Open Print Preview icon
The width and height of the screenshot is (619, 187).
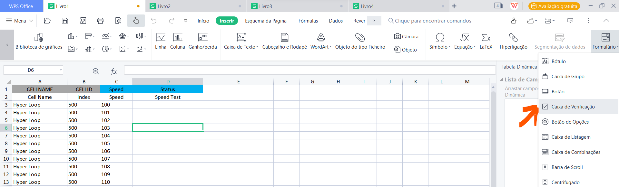(x=118, y=21)
